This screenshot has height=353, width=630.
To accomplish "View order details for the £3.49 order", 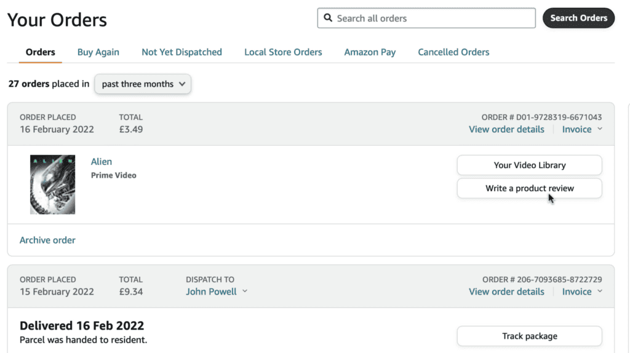I will pyautogui.click(x=506, y=129).
